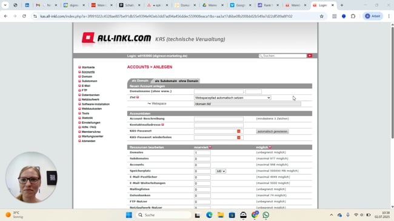Click the Subdomains reserved quantity field
The width and height of the screenshot is (394, 221).
202,159
